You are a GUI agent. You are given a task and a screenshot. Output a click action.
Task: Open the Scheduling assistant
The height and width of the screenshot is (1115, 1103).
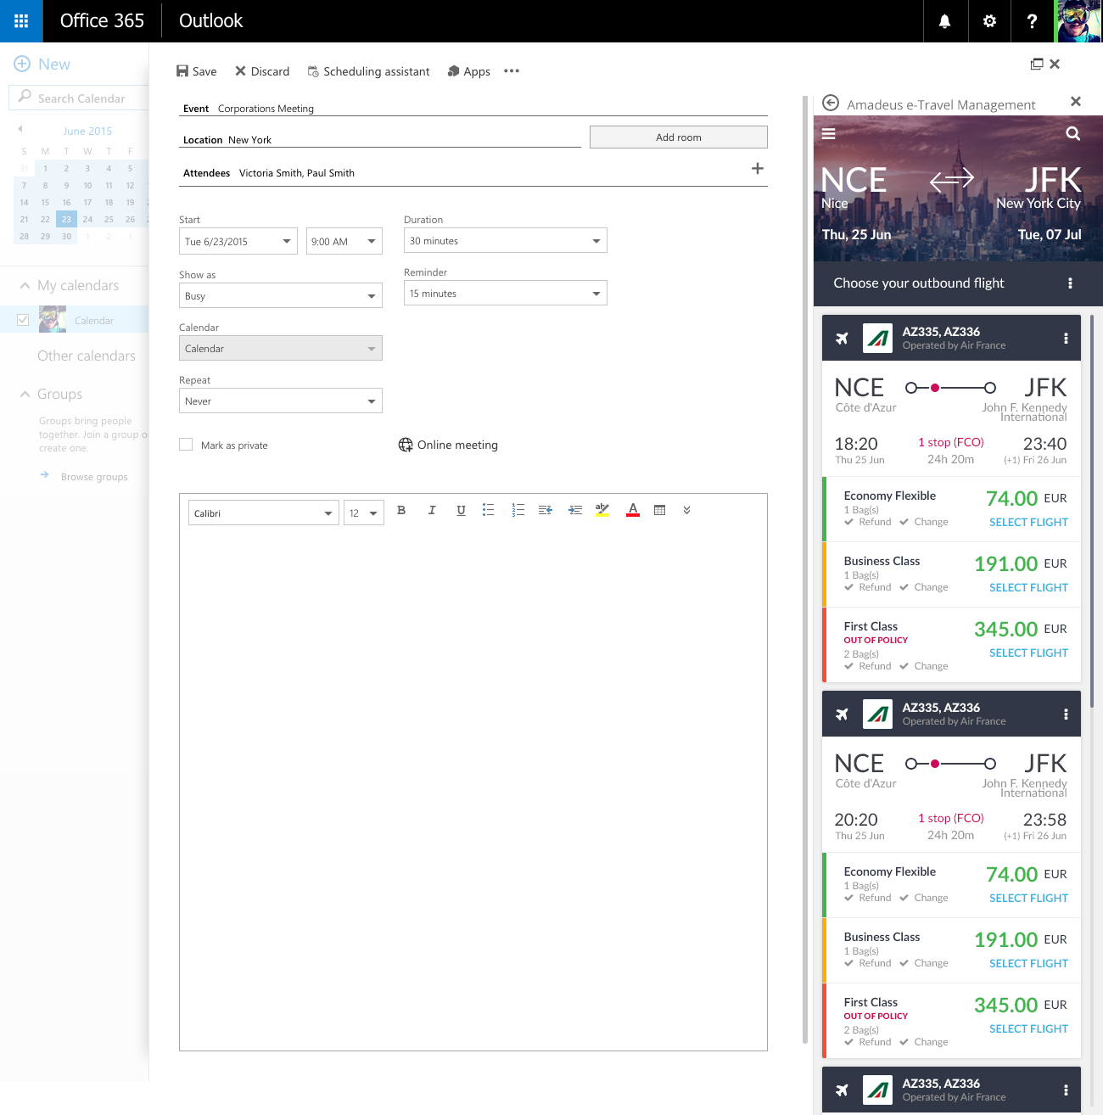pyautogui.click(x=368, y=71)
